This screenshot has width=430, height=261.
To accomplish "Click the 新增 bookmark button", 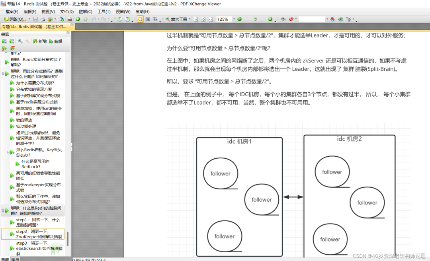I will pyautogui.click(x=40, y=41).
